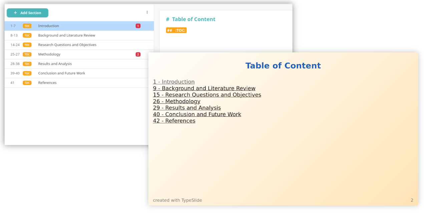Image resolution: width=427 pixels, height=216 pixels.
Task: Toggle TOC badge for Research Questions and Objectives
Action: (27, 45)
